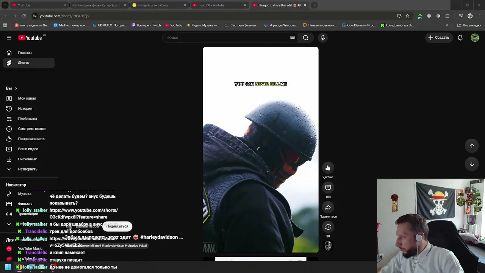Open Chrome media controls

pyautogui.click(x=461, y=16)
